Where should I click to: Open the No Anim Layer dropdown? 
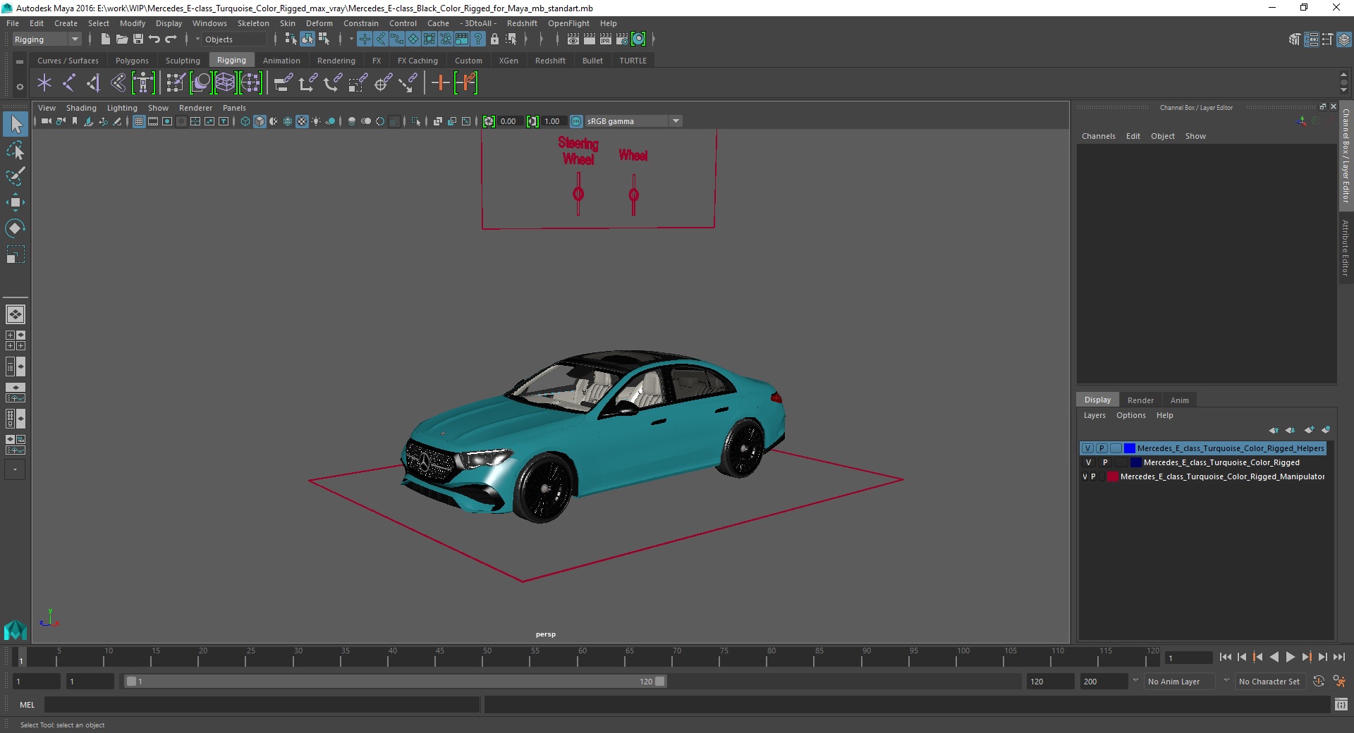[1181, 682]
